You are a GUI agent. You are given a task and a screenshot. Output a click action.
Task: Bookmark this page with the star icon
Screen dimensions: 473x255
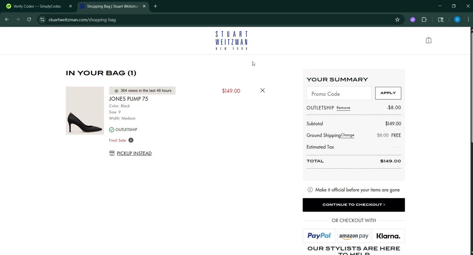(x=397, y=20)
